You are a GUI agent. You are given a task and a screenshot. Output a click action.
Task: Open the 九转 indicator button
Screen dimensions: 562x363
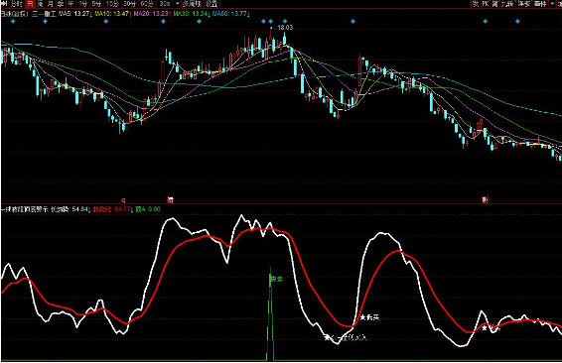507,4
